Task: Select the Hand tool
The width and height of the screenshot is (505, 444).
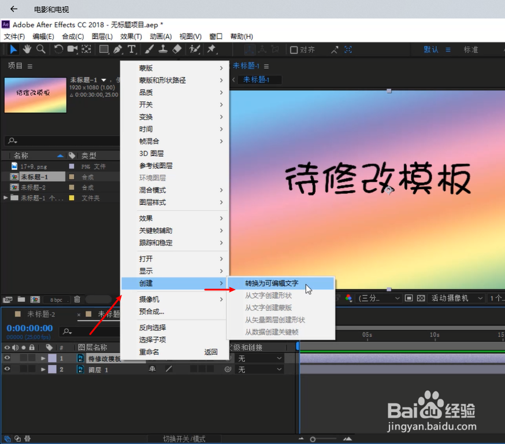Action: click(x=27, y=49)
